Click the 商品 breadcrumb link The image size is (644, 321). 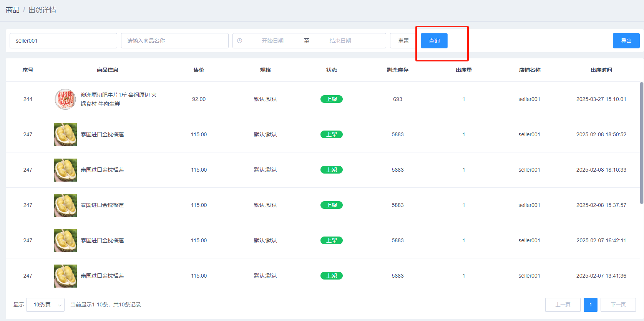(x=13, y=10)
